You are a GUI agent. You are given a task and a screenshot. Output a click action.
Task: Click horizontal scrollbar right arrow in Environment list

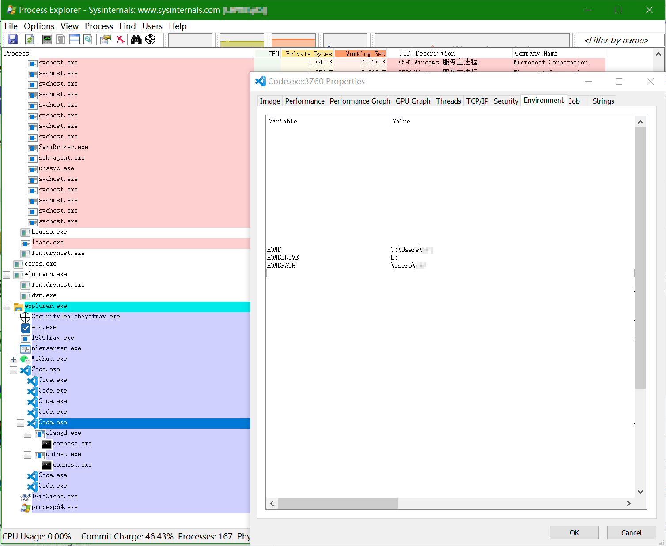click(x=629, y=504)
